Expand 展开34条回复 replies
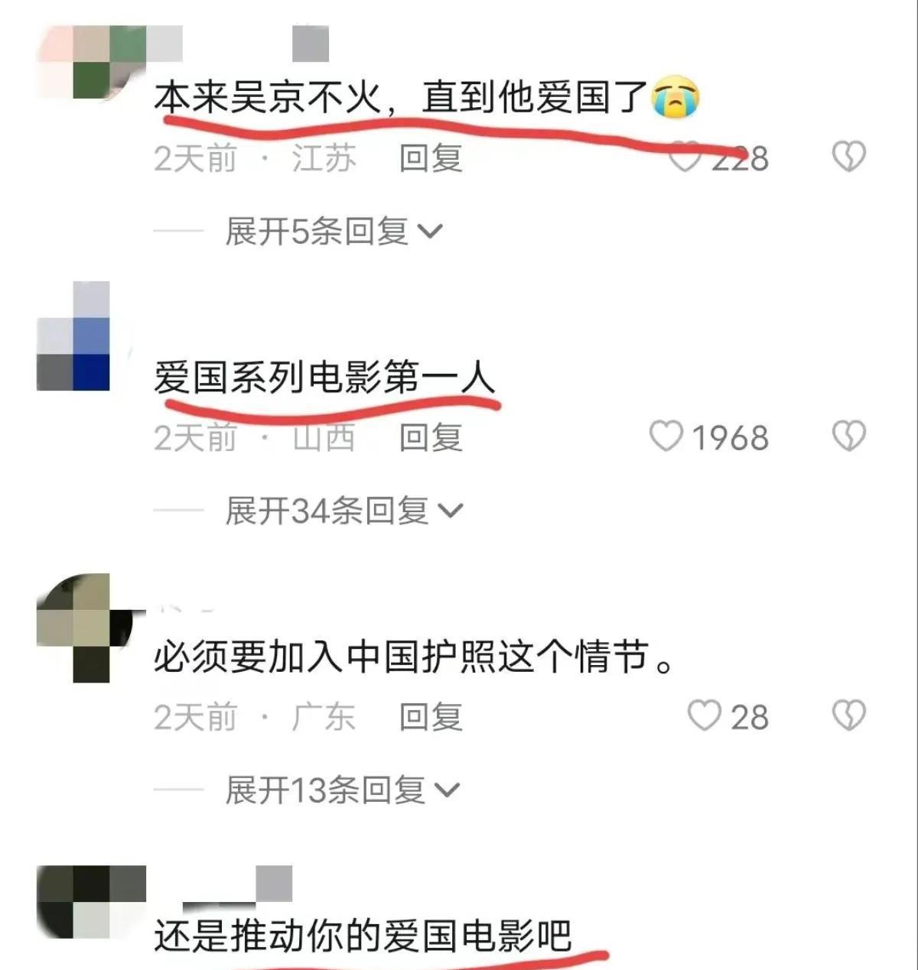Viewport: 918px width, 970px height. click(x=344, y=511)
